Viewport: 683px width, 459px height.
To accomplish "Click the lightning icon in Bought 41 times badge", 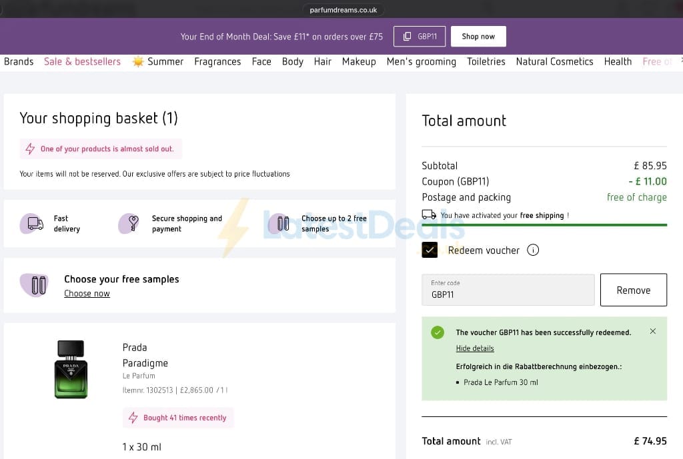I will pos(133,418).
